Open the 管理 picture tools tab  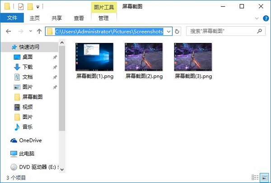pyautogui.click(x=103, y=18)
